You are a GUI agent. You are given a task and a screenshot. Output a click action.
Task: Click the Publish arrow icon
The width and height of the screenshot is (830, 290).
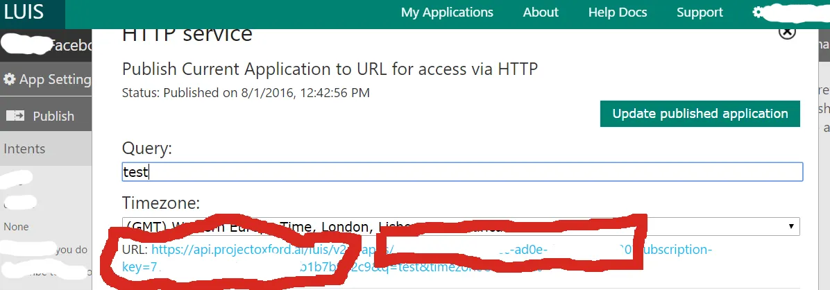pos(16,116)
